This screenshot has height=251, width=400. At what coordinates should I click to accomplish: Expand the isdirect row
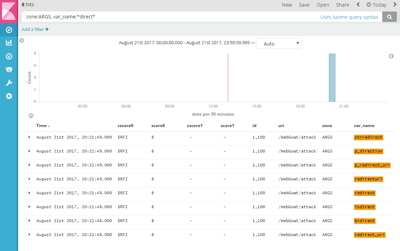29,207
